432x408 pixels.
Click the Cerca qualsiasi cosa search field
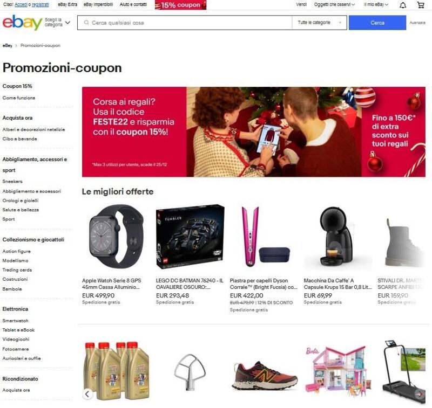[x=185, y=23]
